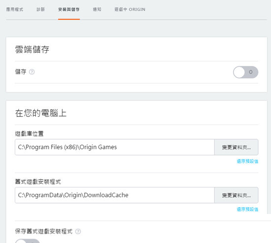The image size is (271, 243).
Task: Toggle the 保存舊式遊戲安裝程式 switch
Action: tap(28, 241)
